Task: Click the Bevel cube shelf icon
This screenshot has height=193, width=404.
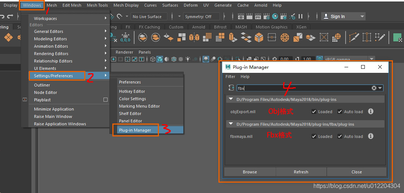Action: coord(259,38)
